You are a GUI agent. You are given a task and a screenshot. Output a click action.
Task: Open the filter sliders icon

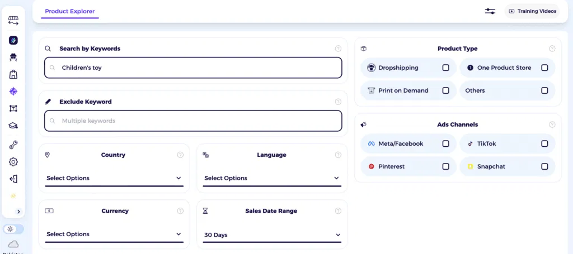click(x=490, y=11)
